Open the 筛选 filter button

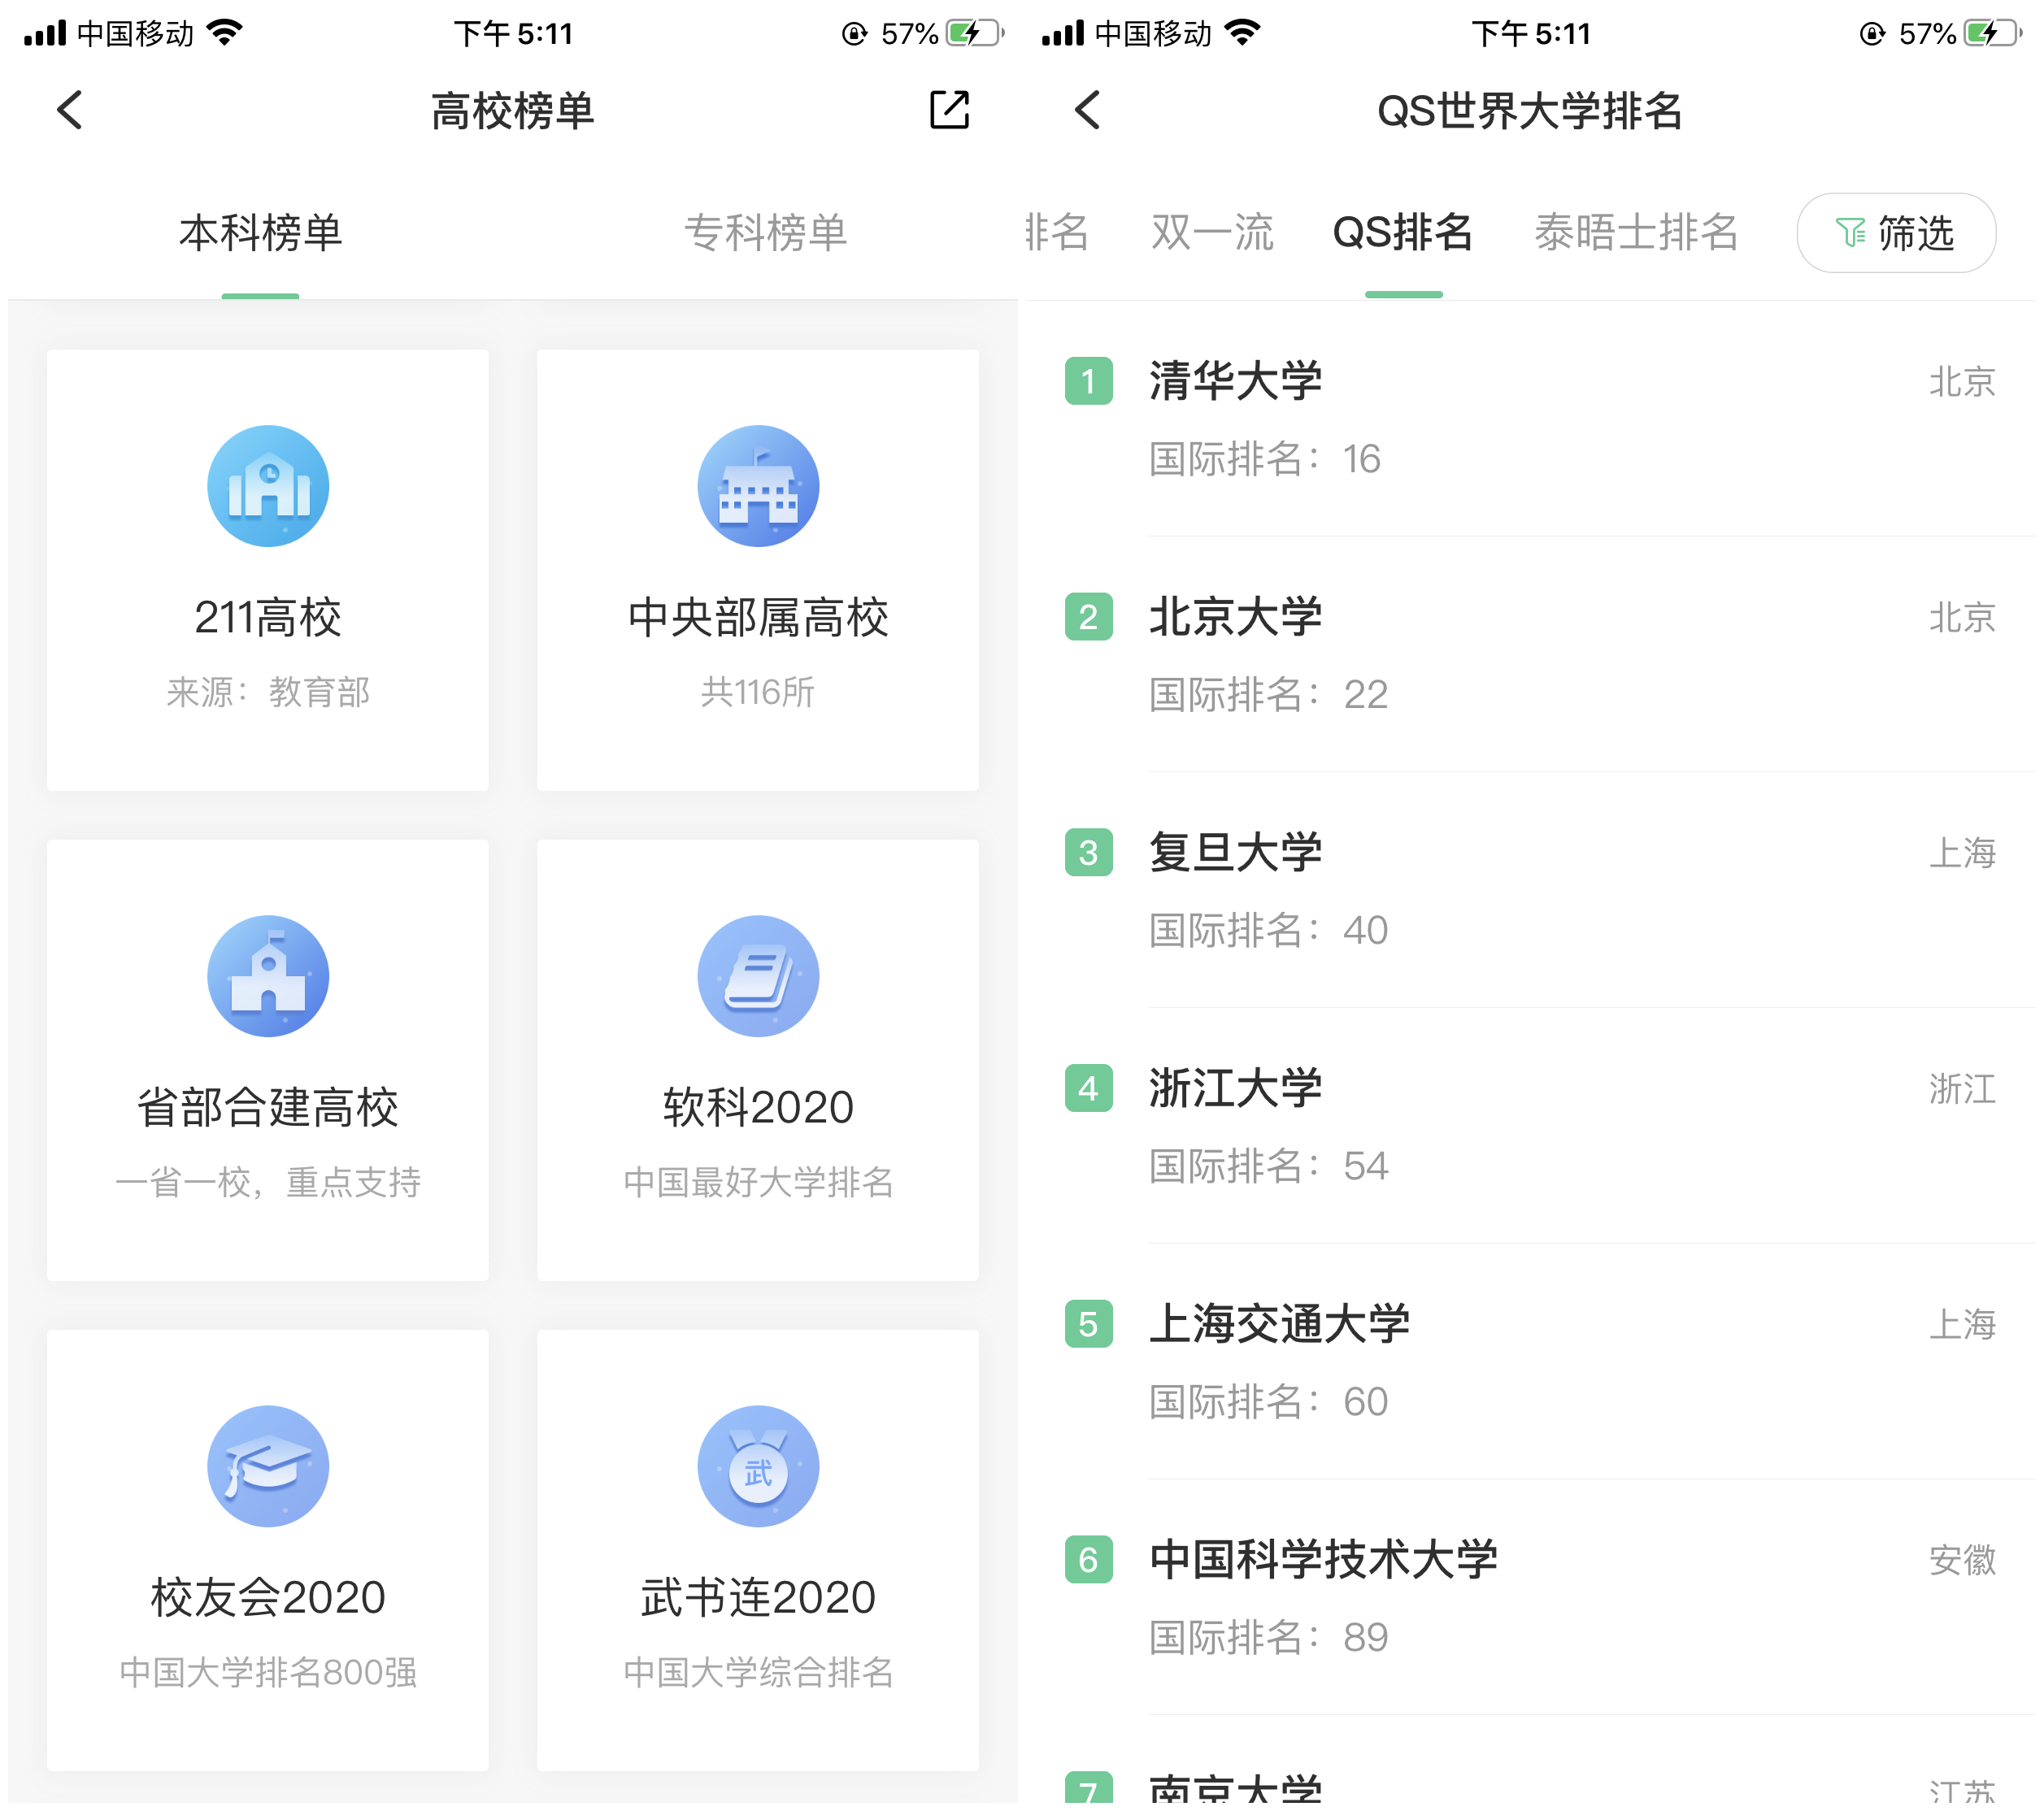tap(1896, 233)
